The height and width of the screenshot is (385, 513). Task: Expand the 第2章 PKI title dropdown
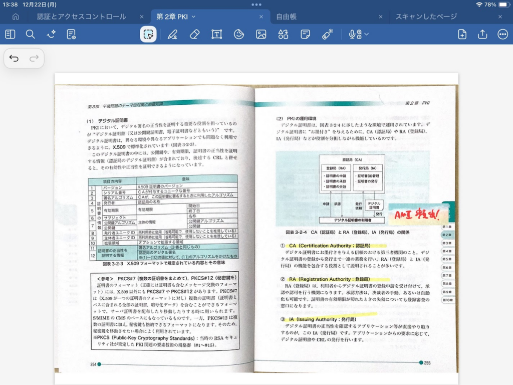pyautogui.click(x=194, y=17)
